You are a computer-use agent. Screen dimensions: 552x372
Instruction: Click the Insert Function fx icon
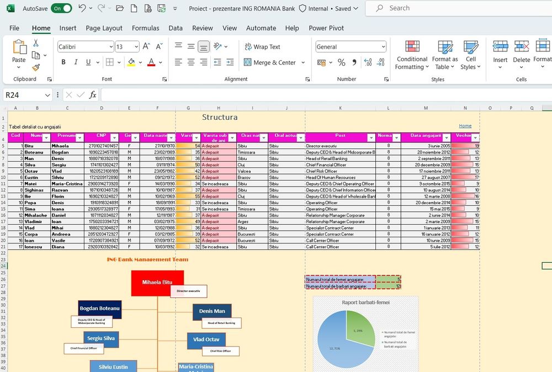pyautogui.click(x=93, y=95)
